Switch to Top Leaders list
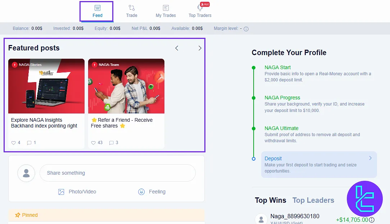The image size is (390, 224). (x=313, y=200)
